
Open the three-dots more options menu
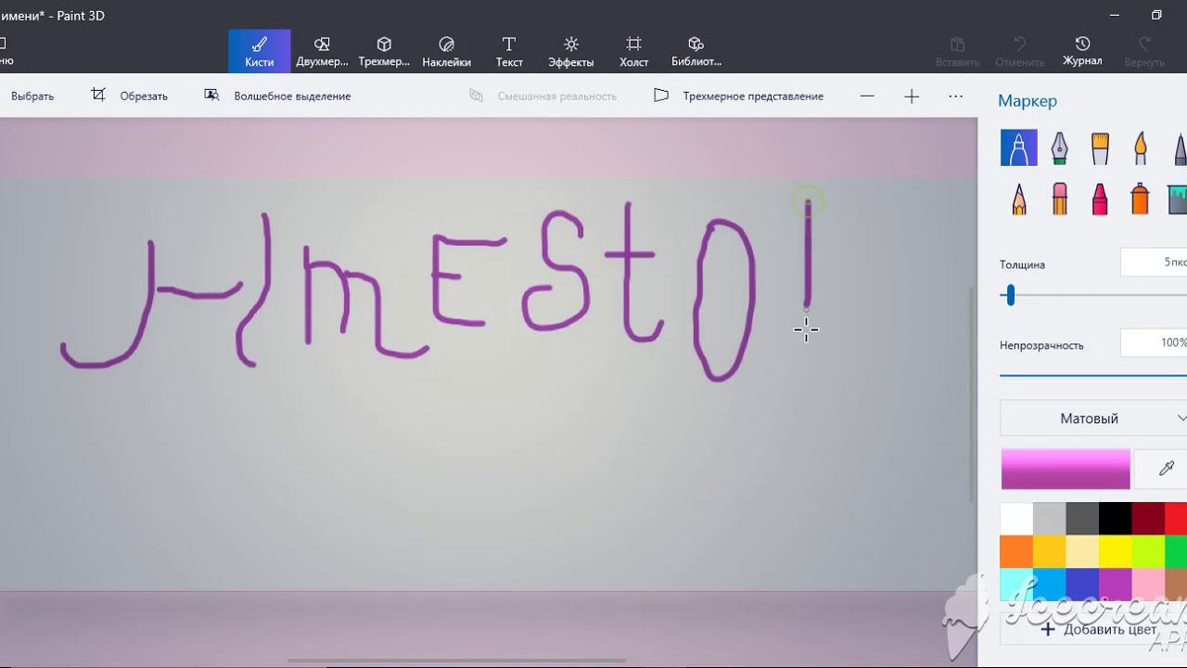pos(956,96)
